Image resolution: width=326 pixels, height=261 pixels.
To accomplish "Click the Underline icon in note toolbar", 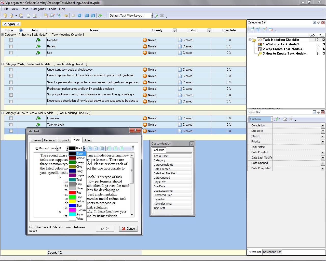I will coord(102,148).
